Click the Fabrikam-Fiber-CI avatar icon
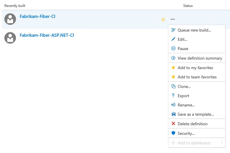The height and width of the screenshot is (153, 230). (10, 19)
